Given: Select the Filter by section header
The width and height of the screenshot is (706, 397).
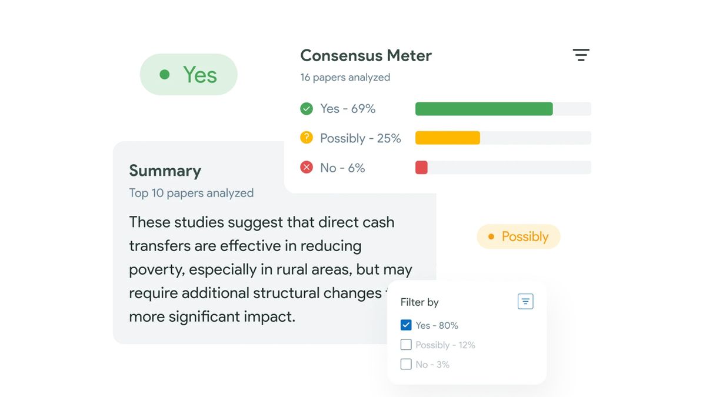Looking at the screenshot, I should coord(419,302).
